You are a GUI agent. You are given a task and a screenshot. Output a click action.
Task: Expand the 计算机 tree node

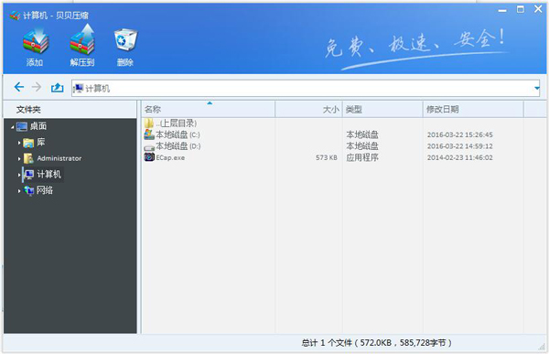point(19,175)
